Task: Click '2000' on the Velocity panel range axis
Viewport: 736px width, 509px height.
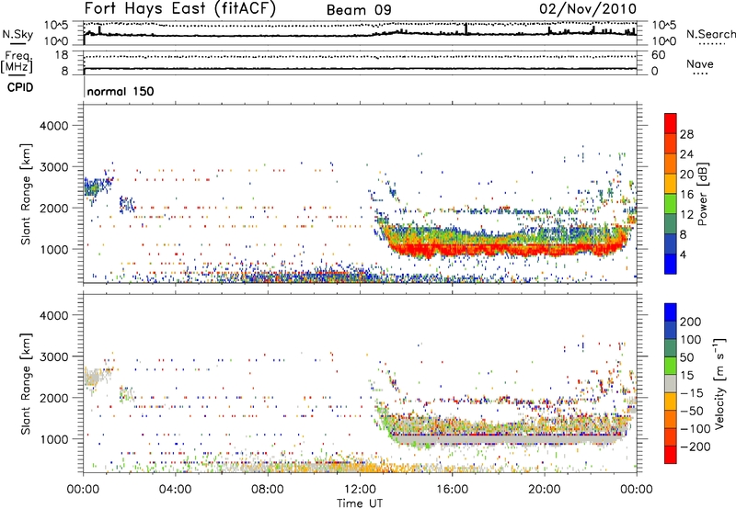Action: 53,398
